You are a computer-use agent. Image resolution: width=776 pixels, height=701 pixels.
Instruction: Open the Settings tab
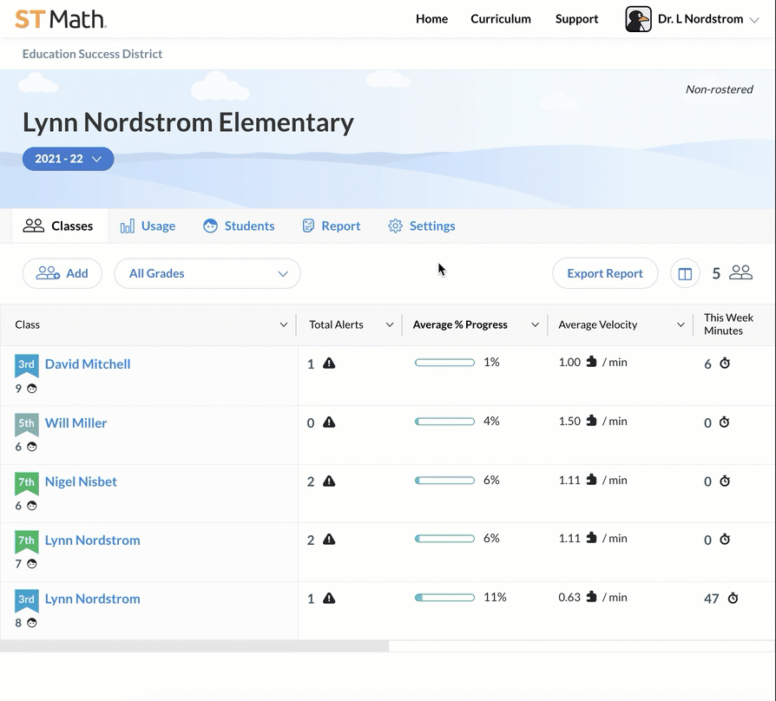[x=422, y=226]
